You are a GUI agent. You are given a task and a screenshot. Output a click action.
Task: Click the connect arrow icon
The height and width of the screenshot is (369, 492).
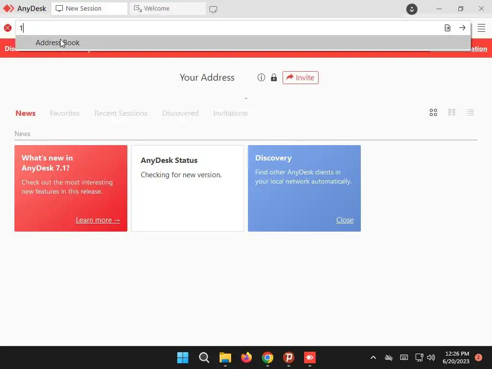(x=462, y=28)
